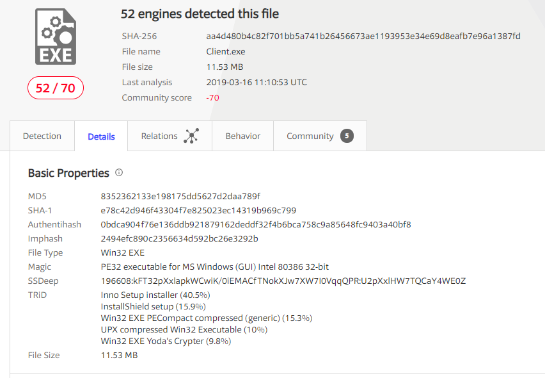Click the Relations graph icon
The image size is (545, 378).
[x=191, y=136]
